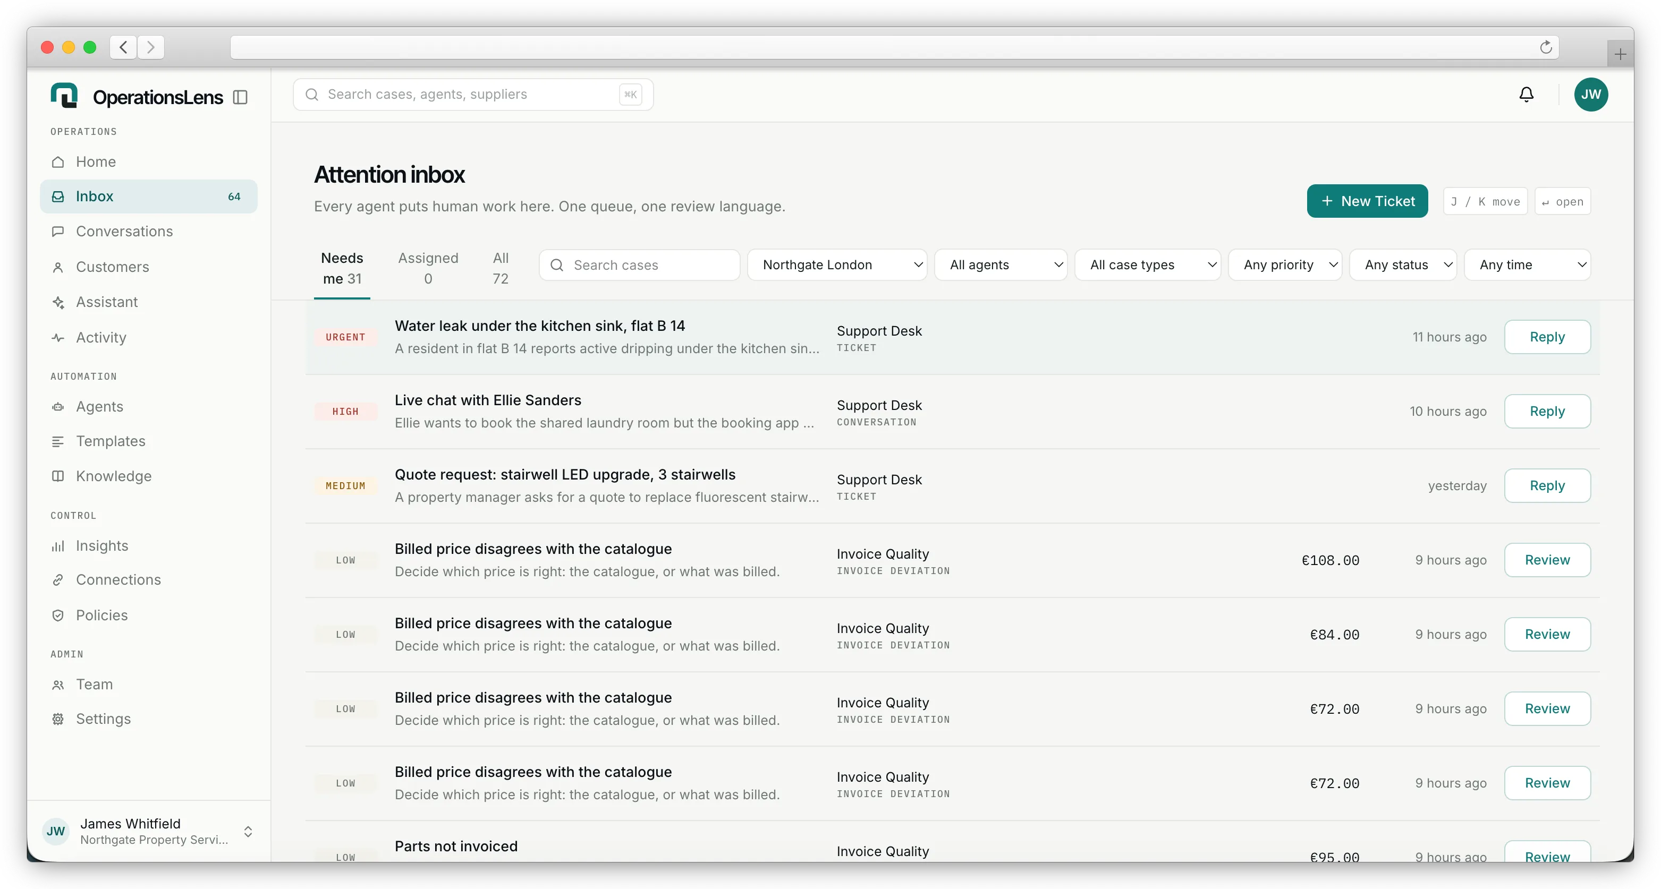
Task: Open the Home sidebar item
Action: pos(148,161)
